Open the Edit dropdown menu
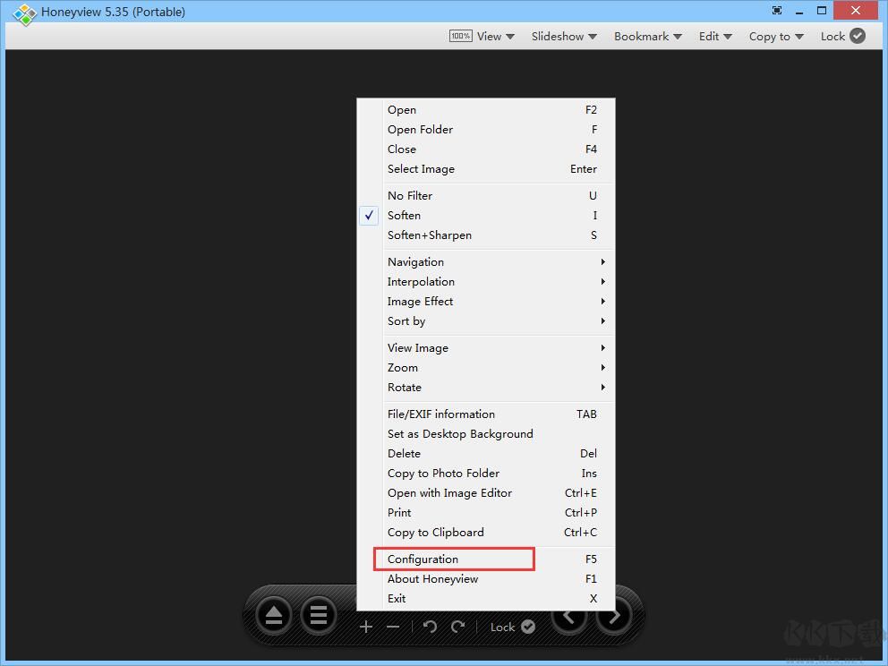The width and height of the screenshot is (888, 666). [x=715, y=36]
